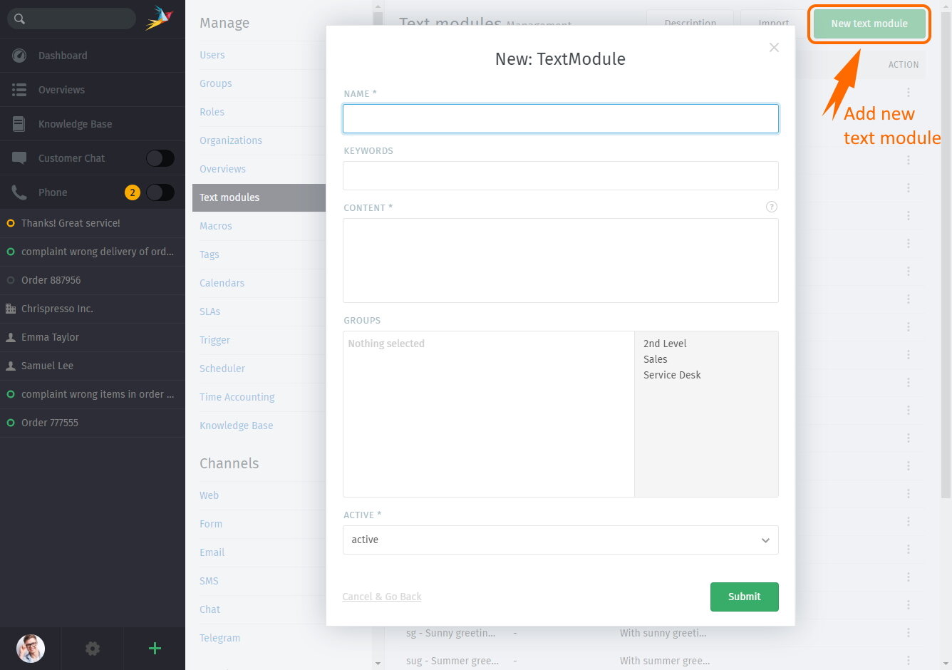Click the help icon beside the Content field
952x670 pixels.
[x=771, y=207]
